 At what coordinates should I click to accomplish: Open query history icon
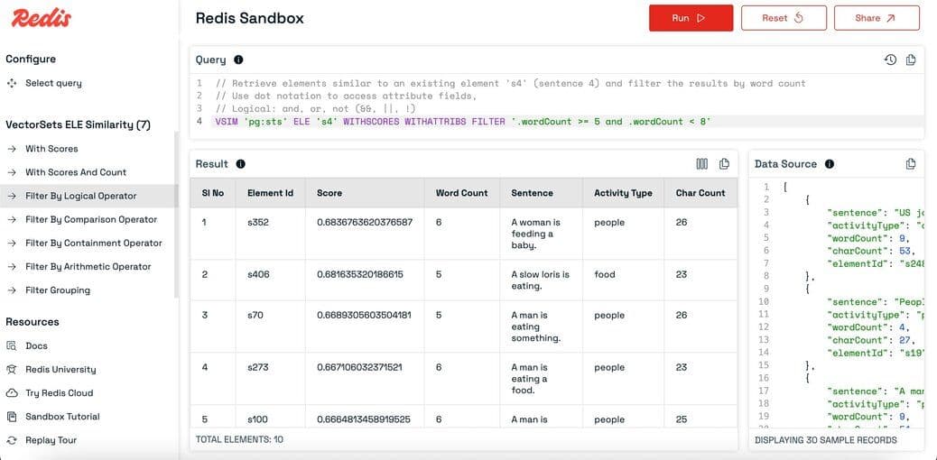point(890,60)
